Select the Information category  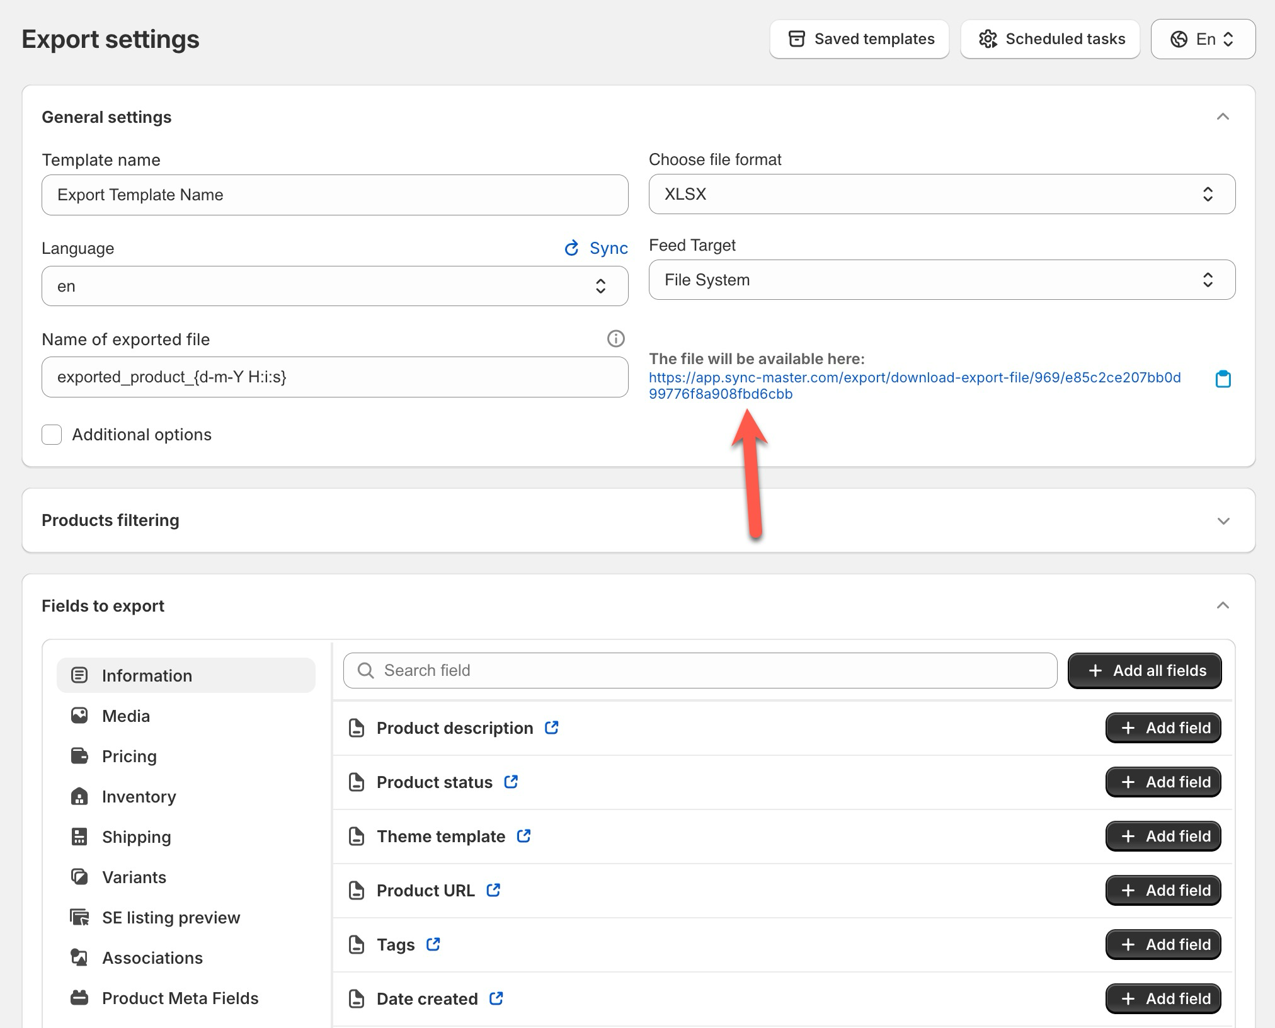[186, 675]
